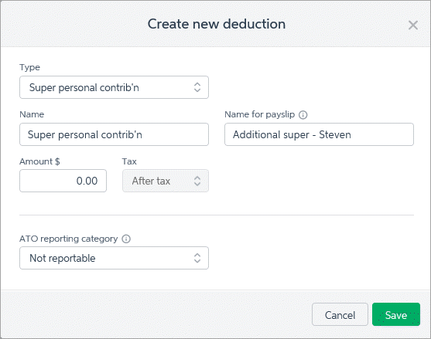Expand the Not reportable ATO category dropdown
This screenshot has width=431, height=339.
point(114,258)
